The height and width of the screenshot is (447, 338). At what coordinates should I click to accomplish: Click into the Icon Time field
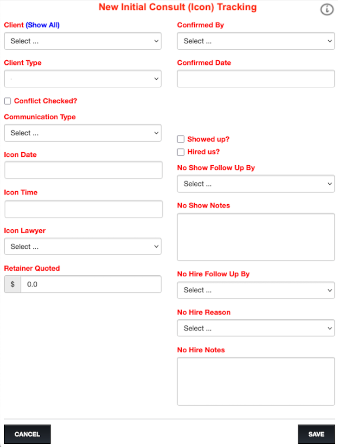pos(83,209)
